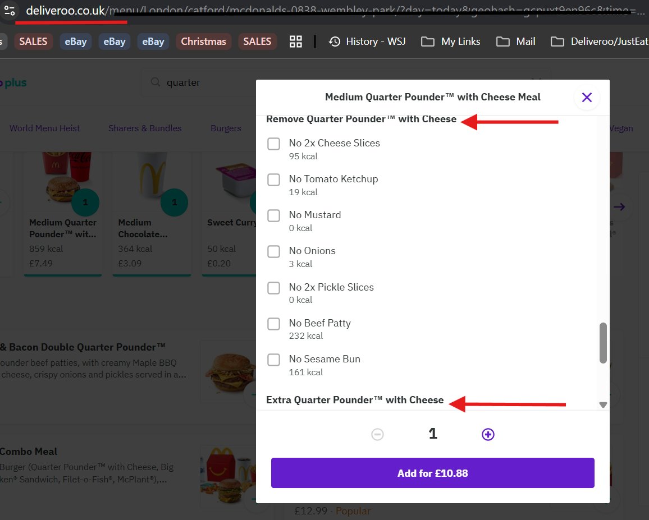Click the right arrow of the carousel
Screen dimensions: 649x520
(619, 207)
